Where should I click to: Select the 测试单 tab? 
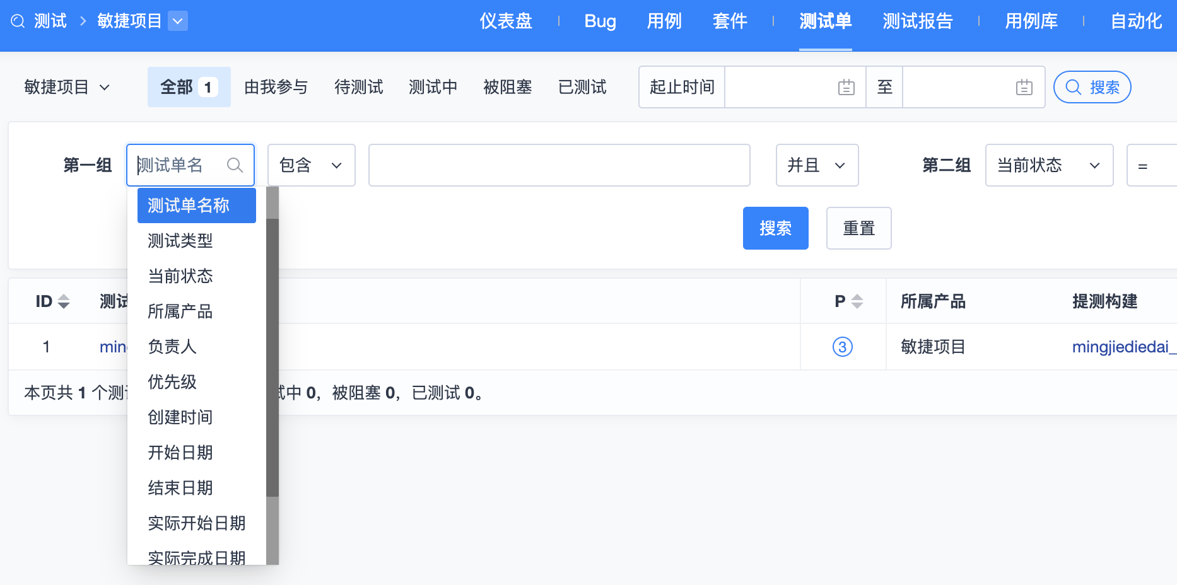[x=826, y=21]
